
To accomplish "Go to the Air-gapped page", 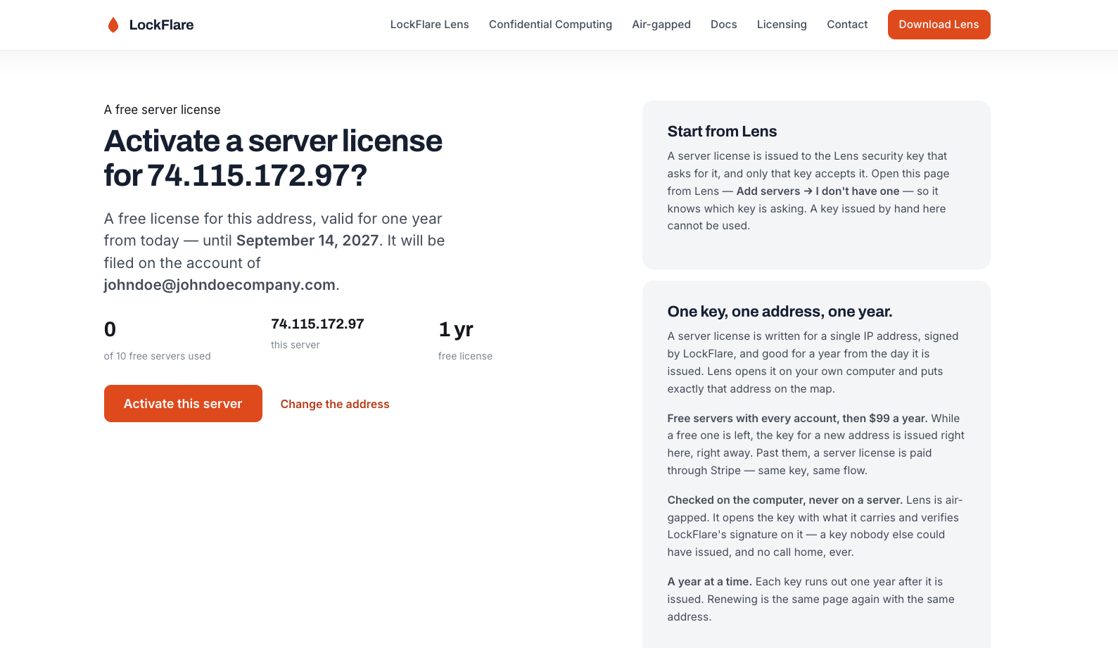I will pos(661,25).
